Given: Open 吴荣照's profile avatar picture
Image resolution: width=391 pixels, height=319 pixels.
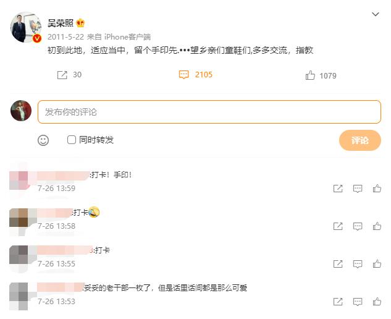Looking at the screenshot, I should [x=26, y=27].
